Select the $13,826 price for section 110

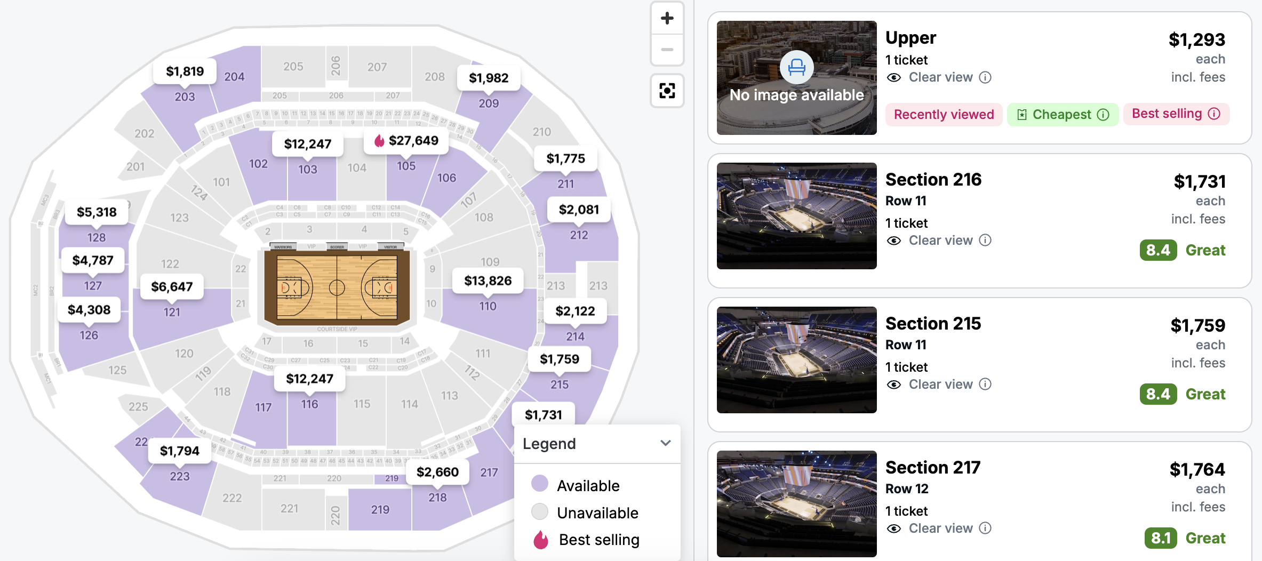point(488,281)
